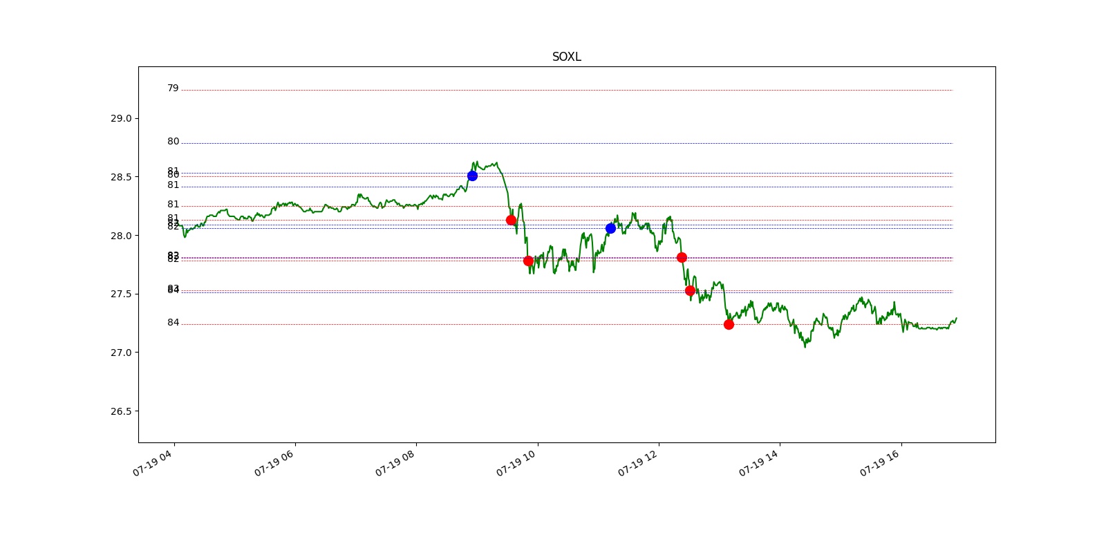Click level label 80 near 28.8
This screenshot has width=1106, height=553.
[173, 142]
